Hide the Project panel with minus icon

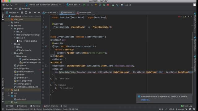[39, 13]
